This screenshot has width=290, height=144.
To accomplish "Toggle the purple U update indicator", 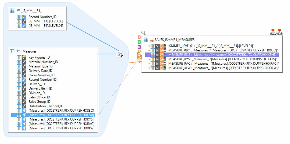I will tap(139, 47).
